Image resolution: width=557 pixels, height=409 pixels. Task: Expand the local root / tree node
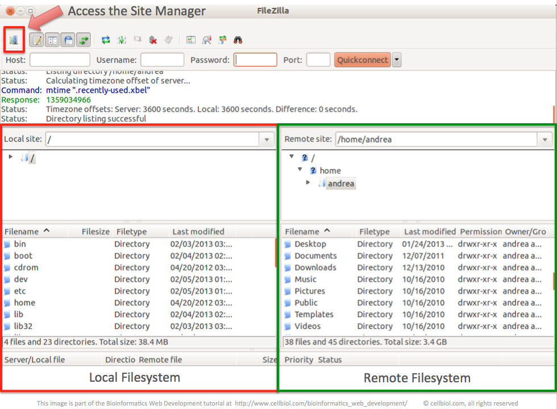coord(11,157)
